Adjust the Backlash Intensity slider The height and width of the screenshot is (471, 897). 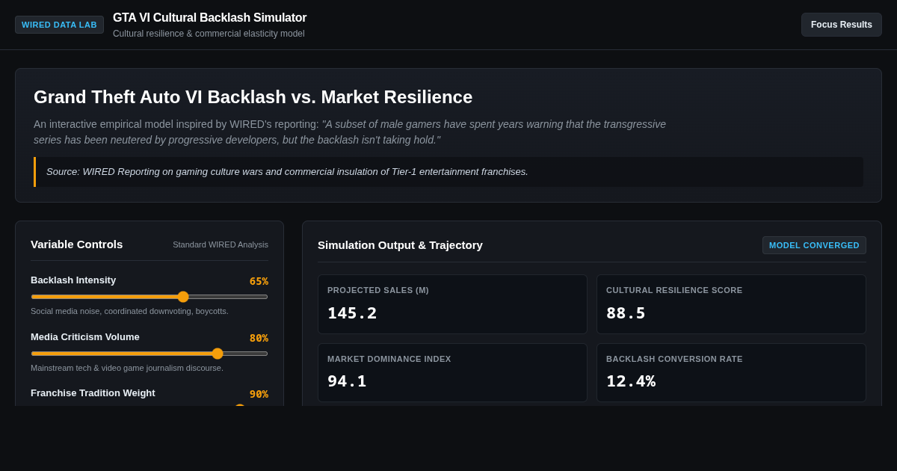click(x=149, y=297)
